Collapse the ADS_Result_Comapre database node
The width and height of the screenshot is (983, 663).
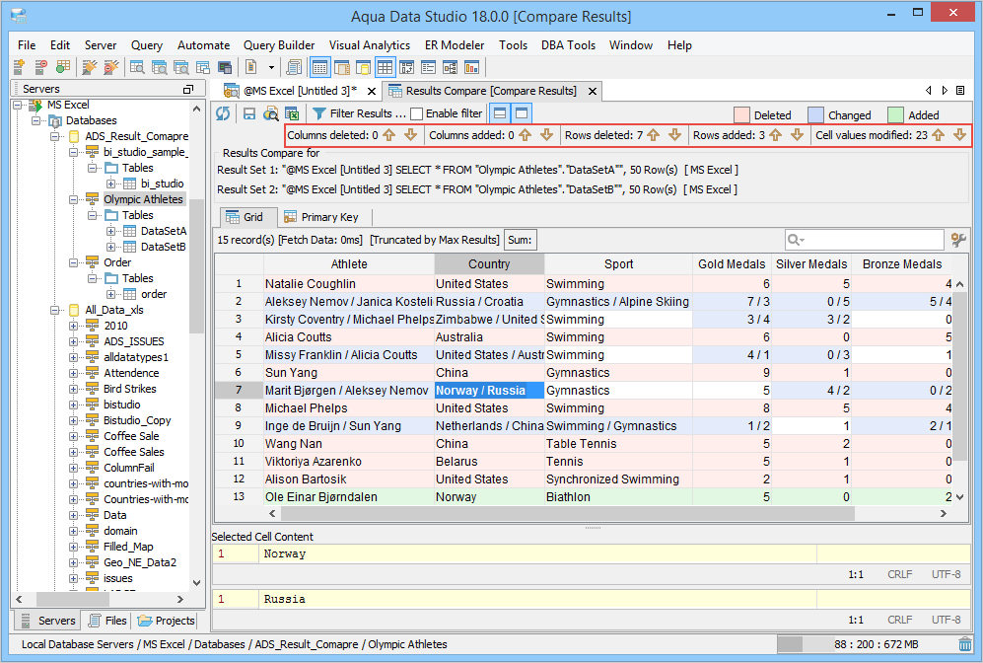coord(55,136)
